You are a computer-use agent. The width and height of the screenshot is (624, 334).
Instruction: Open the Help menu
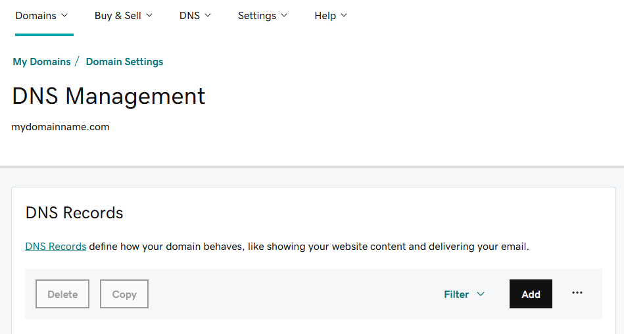(331, 16)
